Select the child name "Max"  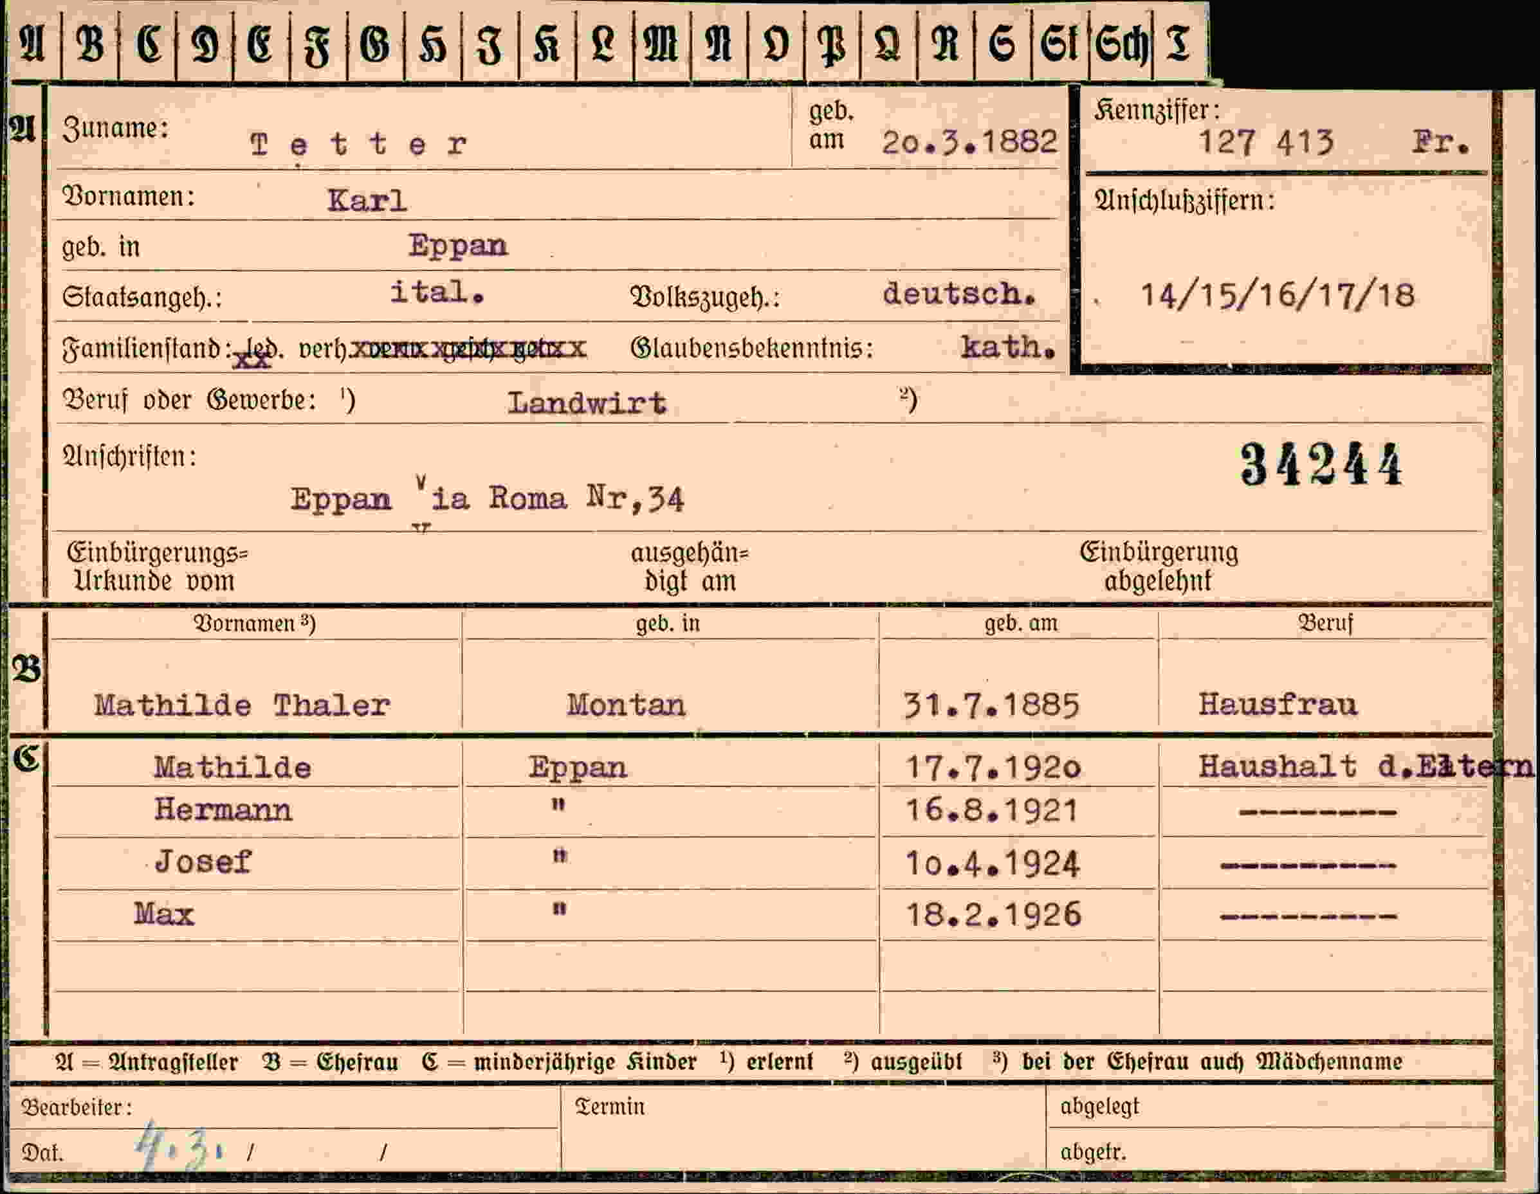163,914
